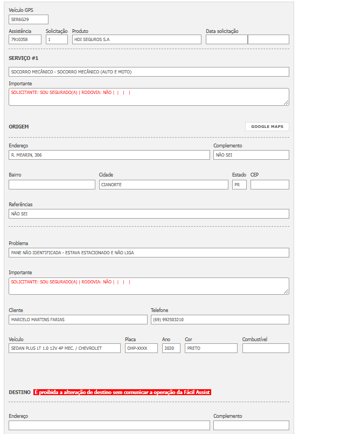Click the origin Endereço field
Image resolution: width=341 pixels, height=434 pixels.
click(109, 155)
